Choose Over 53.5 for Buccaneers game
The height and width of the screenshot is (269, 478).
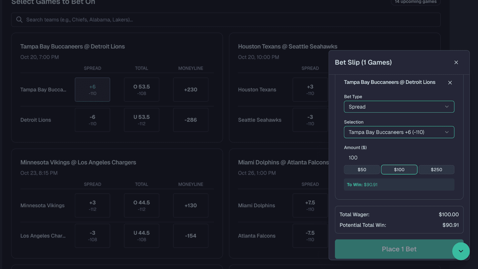(141, 89)
